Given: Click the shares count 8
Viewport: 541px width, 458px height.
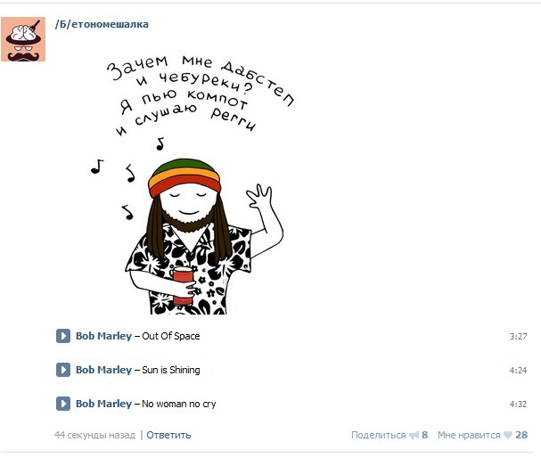Looking at the screenshot, I should click(425, 435).
